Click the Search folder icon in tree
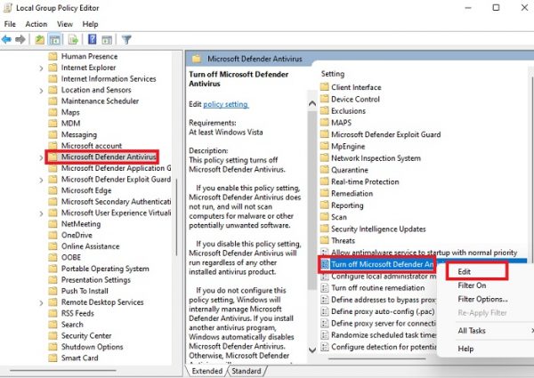 coord(53,325)
